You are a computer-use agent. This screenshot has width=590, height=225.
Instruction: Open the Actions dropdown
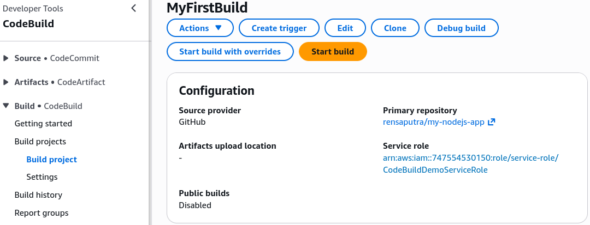(200, 28)
